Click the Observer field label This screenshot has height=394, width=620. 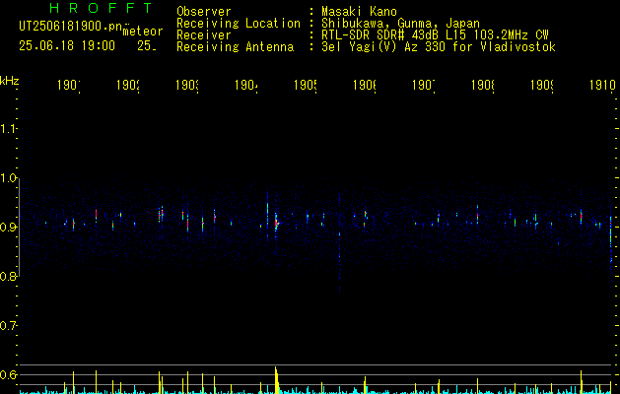[204, 12]
